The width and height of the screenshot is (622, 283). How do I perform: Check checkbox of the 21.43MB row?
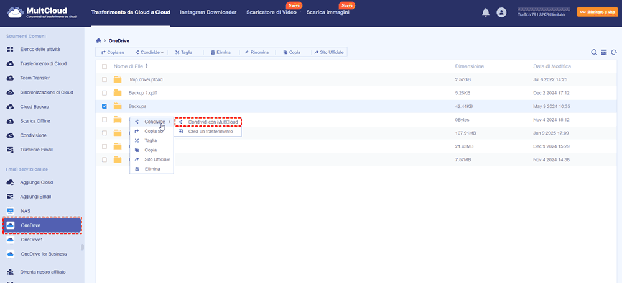pos(104,146)
